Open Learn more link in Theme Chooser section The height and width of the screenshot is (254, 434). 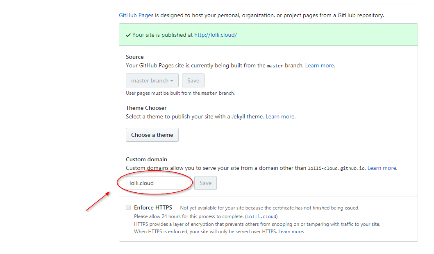coord(280,116)
